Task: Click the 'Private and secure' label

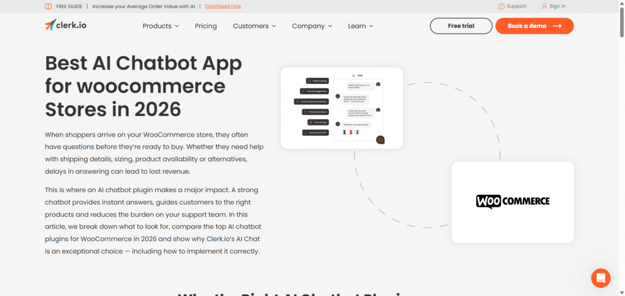Action: tap(316, 112)
